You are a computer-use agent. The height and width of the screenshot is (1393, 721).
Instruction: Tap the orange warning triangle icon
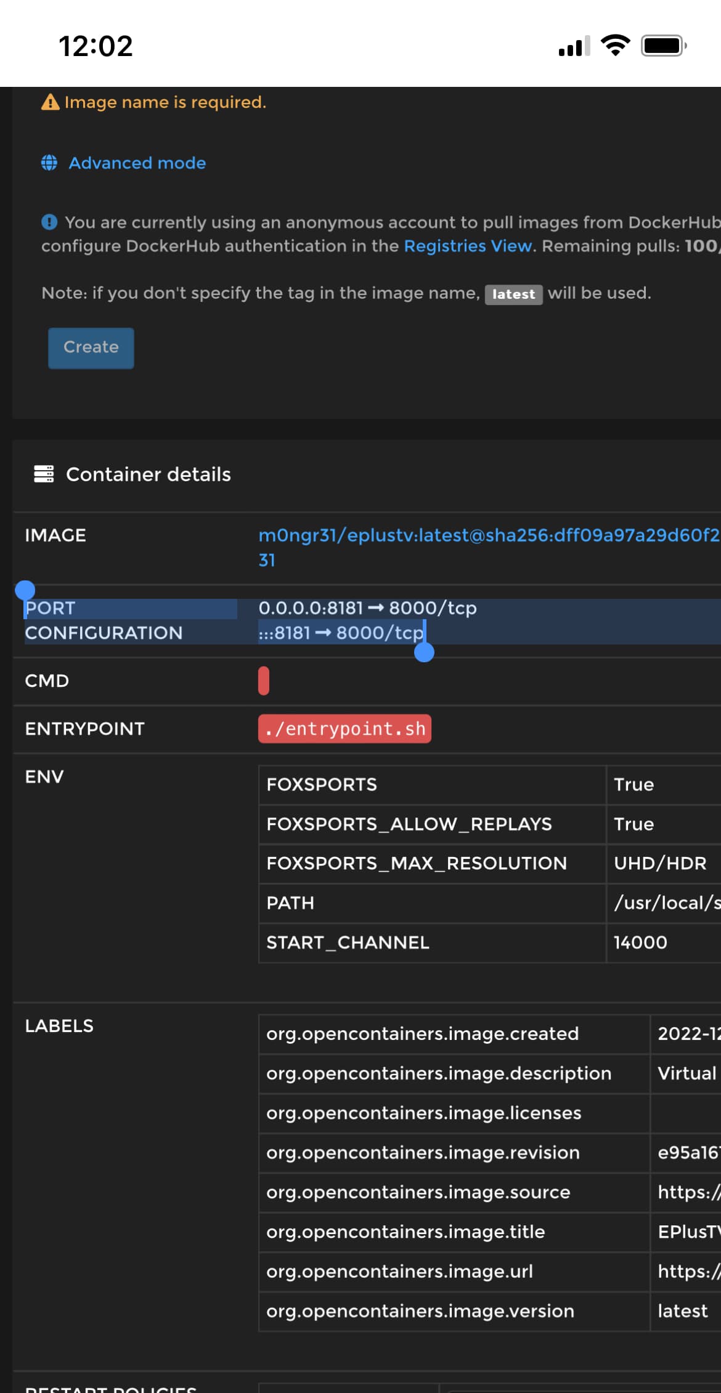50,102
